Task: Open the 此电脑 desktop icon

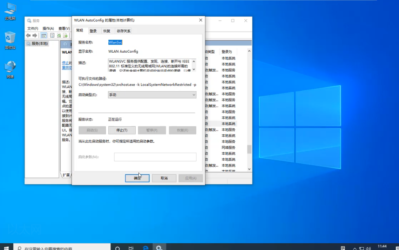Action: (x=10, y=8)
